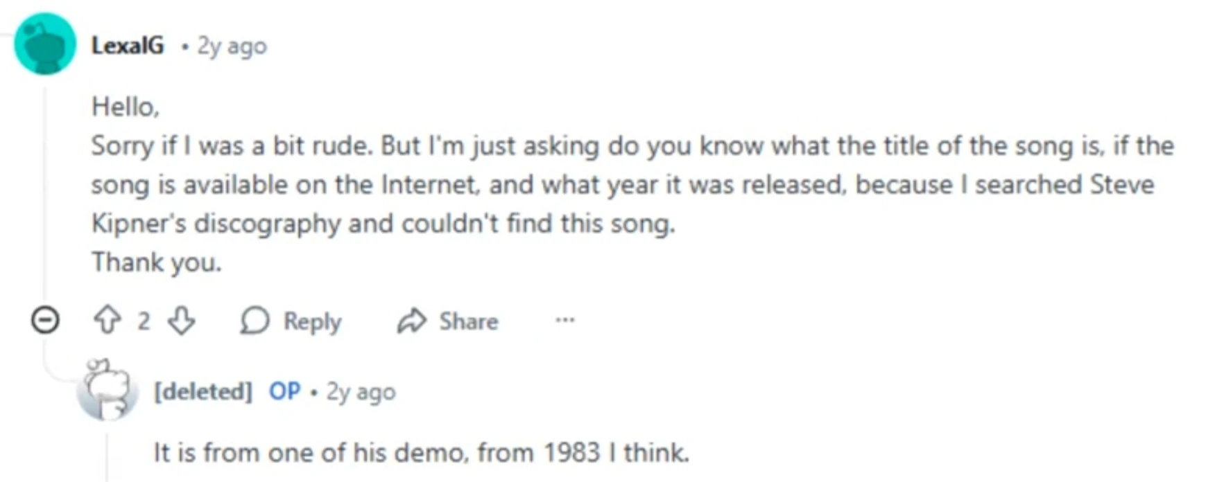Viewport: 1206px width, 482px height.
Task: Click the [deleted] username
Action: (203, 391)
